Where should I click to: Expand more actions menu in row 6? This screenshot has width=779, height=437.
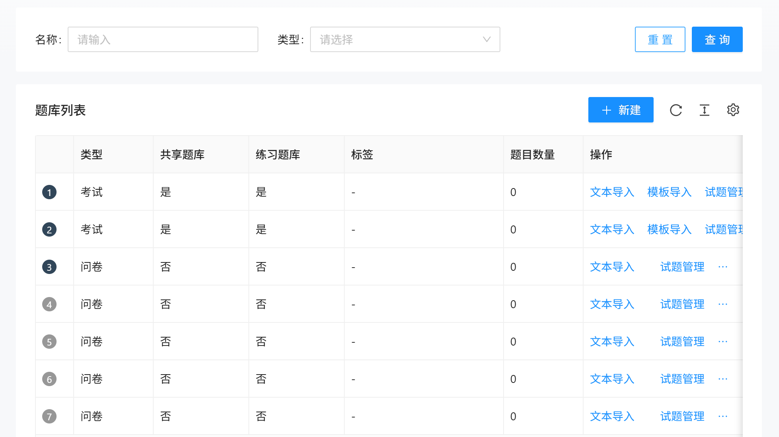pos(723,379)
